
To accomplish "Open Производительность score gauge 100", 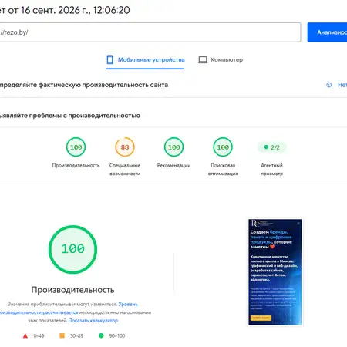I will [76, 147].
